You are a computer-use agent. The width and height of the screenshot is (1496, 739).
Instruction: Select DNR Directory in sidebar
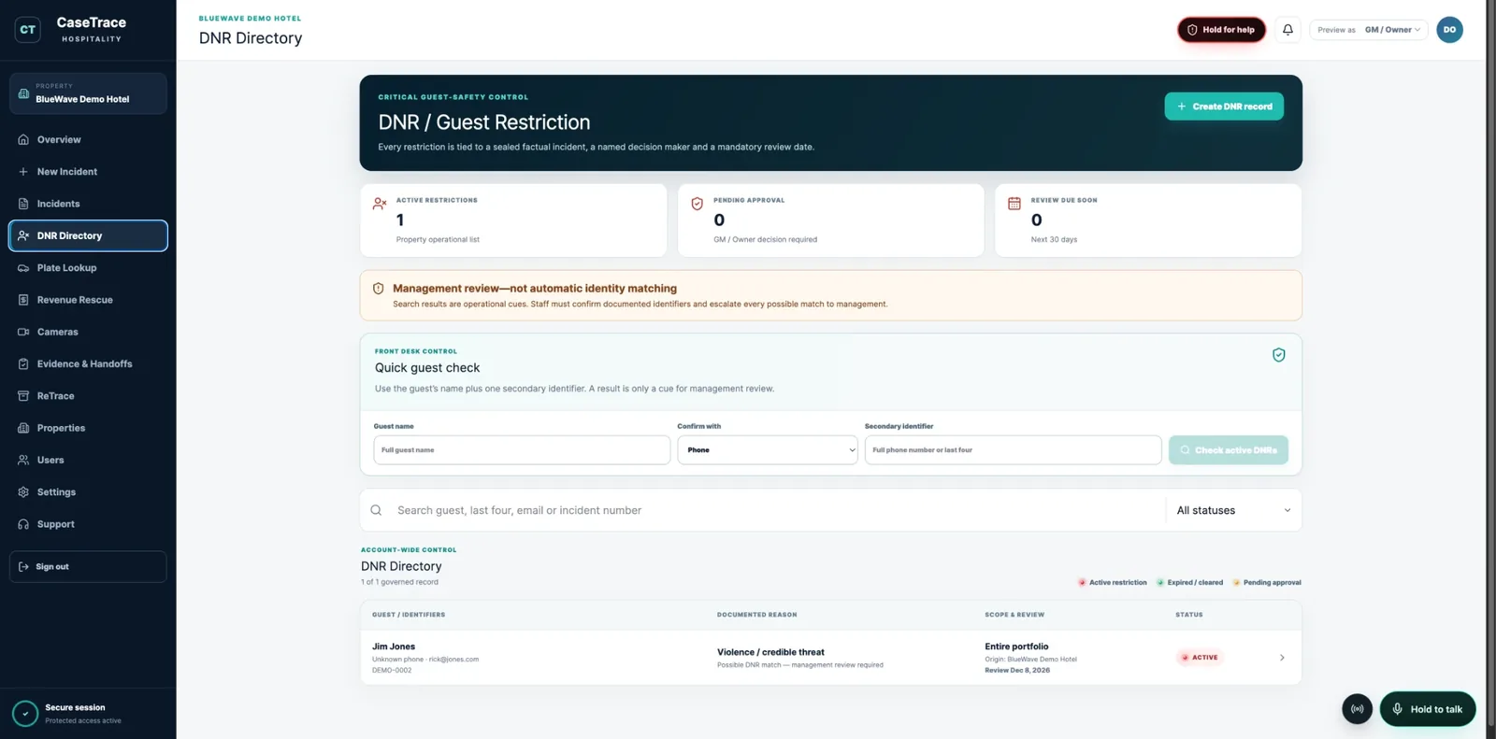[88, 235]
